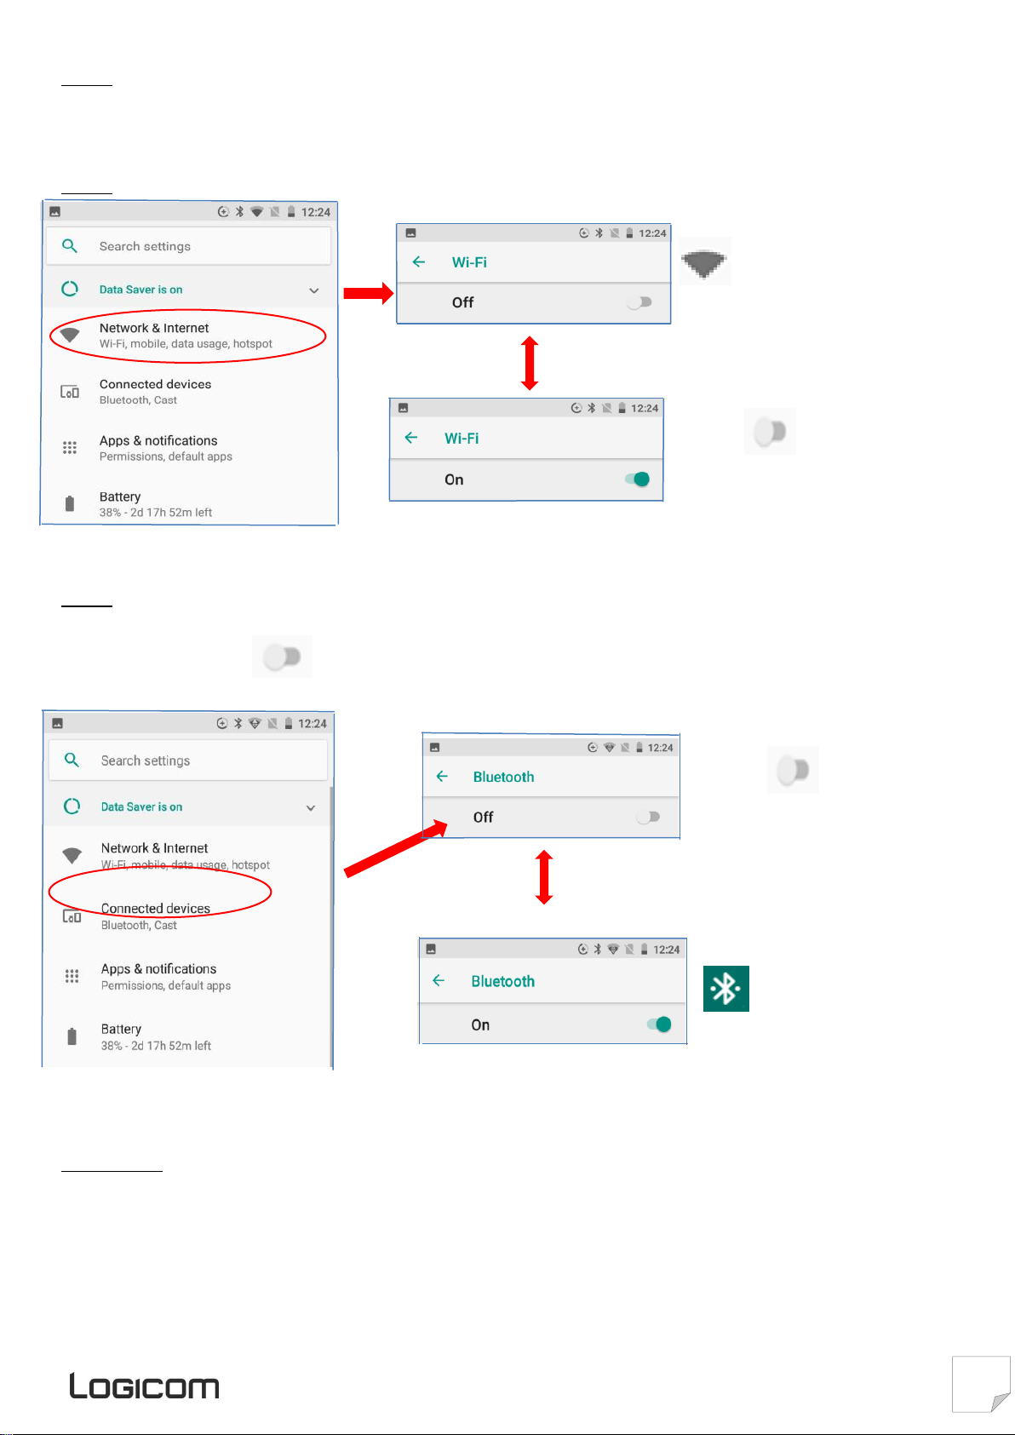Click the scrollbar along the second settings screenshot
The width and height of the screenshot is (1015, 1435).
(331, 928)
